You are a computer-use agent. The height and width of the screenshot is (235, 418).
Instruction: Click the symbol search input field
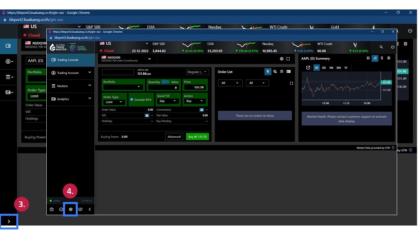pos(118,72)
